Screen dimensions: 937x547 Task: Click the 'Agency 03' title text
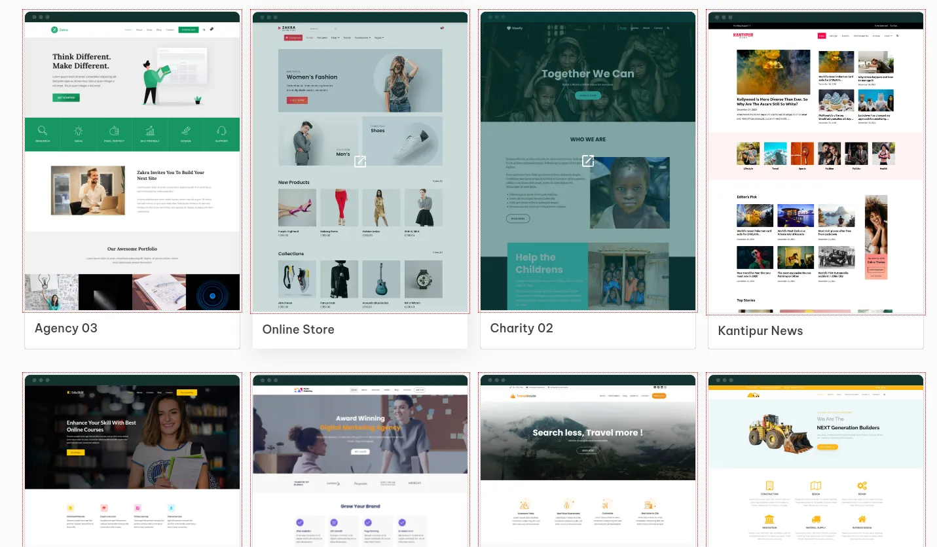[x=66, y=328]
